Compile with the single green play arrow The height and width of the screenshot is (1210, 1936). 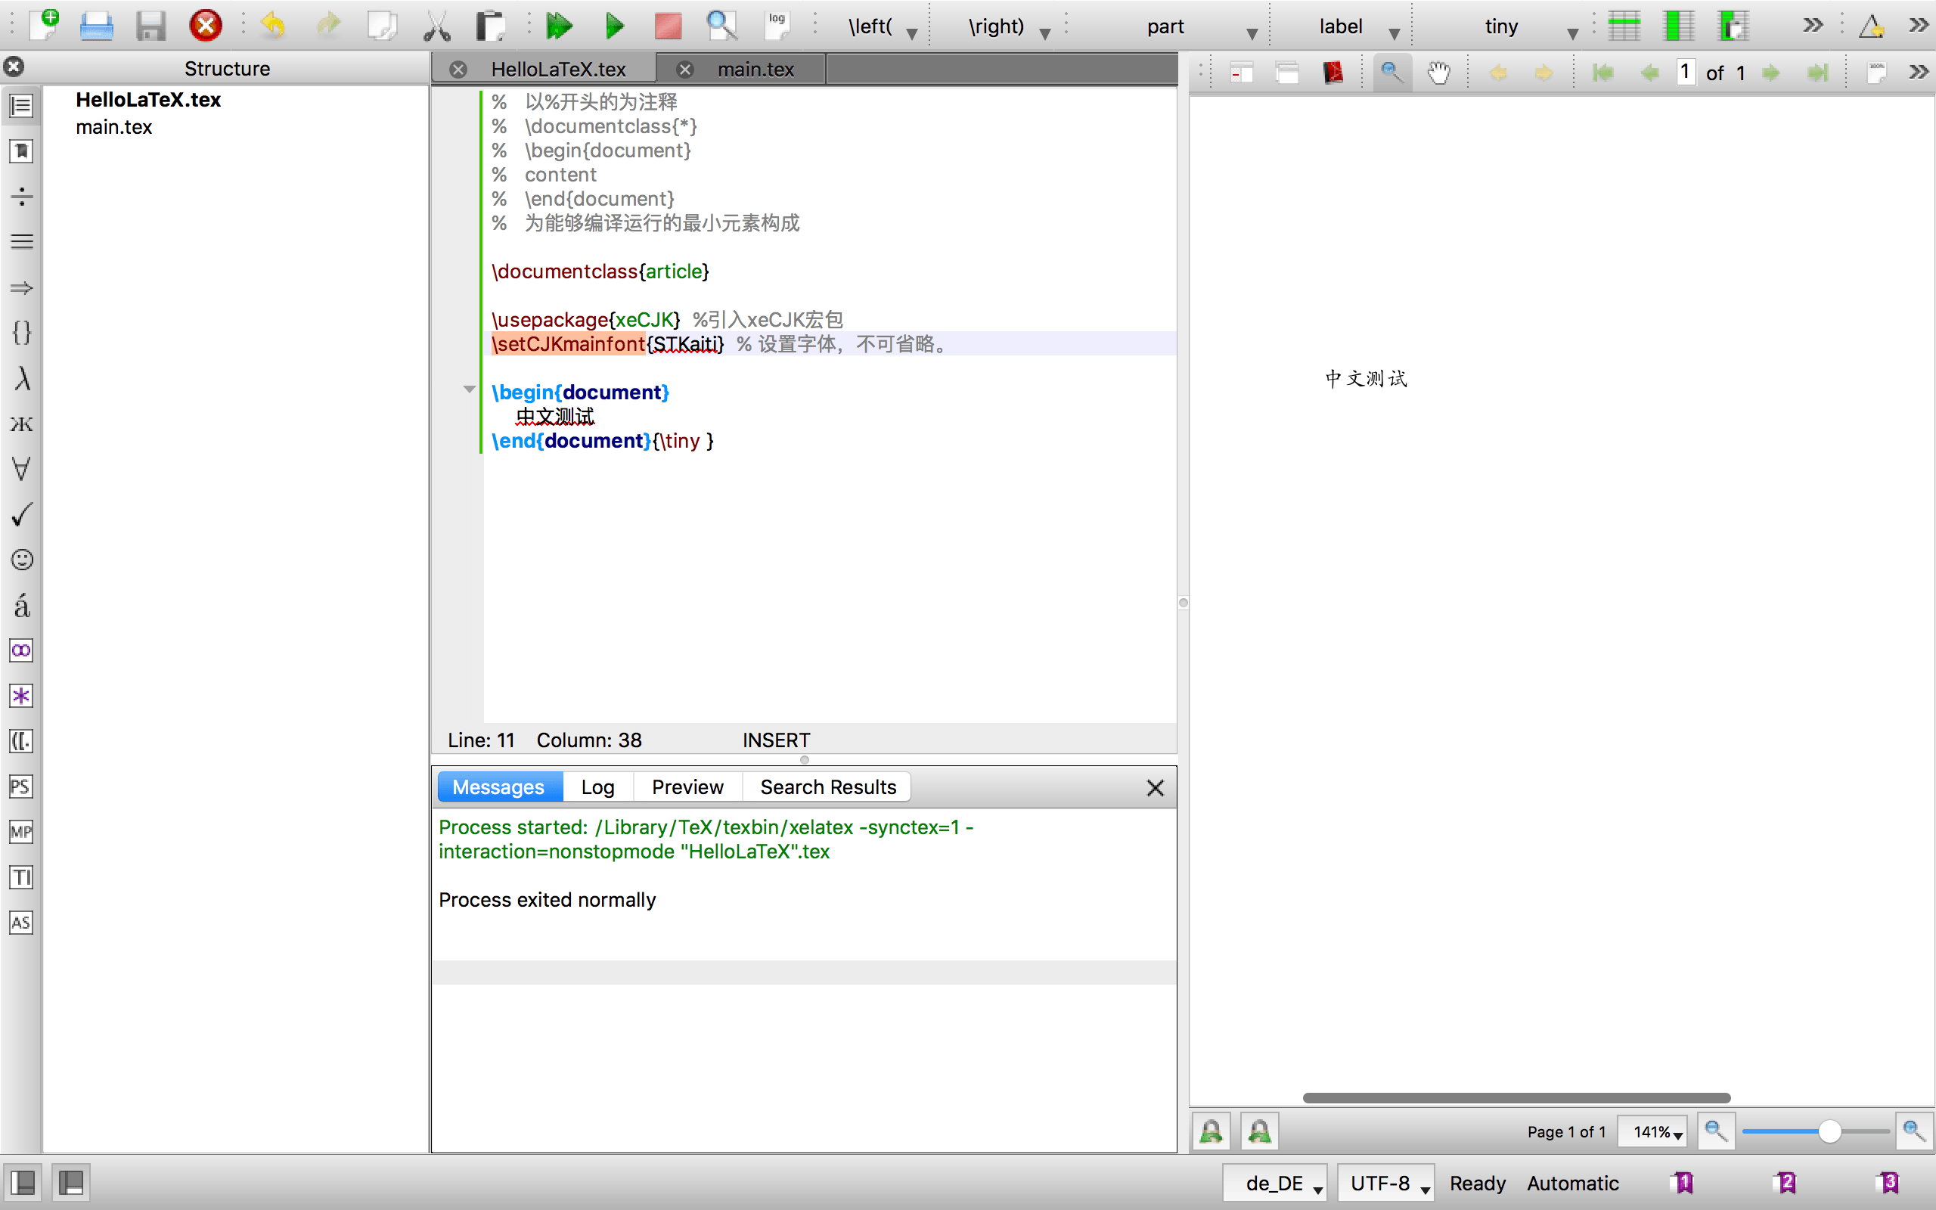[x=614, y=26]
